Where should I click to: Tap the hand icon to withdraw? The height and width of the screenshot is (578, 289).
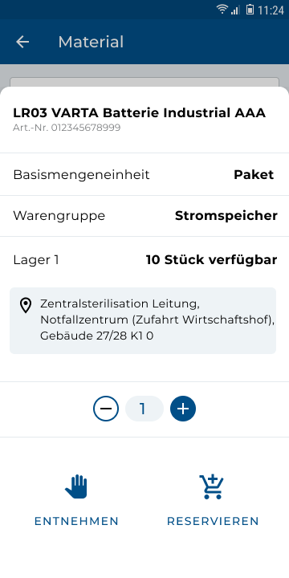(x=76, y=486)
